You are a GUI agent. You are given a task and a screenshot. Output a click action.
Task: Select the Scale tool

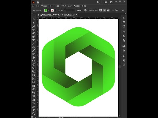pos(34,65)
